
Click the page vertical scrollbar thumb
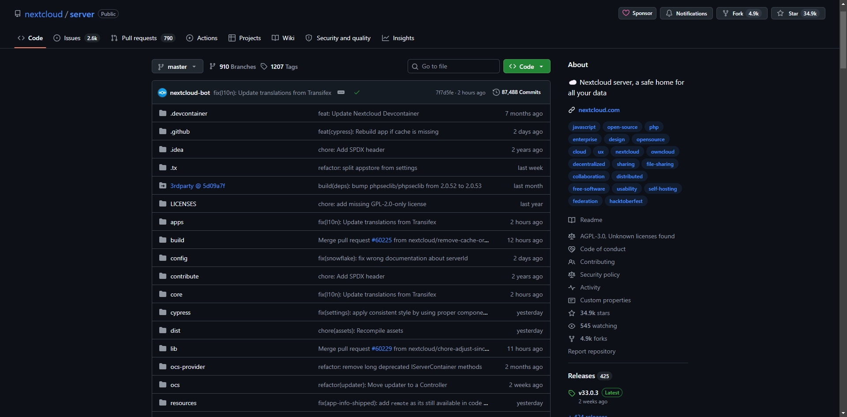pyautogui.click(x=843, y=40)
